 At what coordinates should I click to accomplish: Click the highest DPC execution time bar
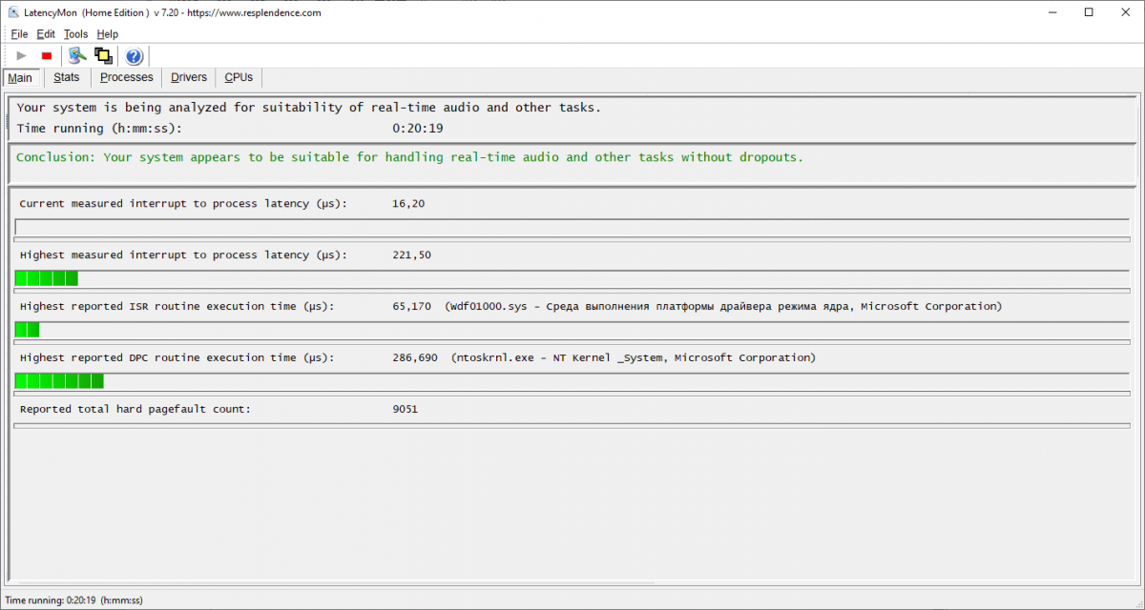point(572,381)
